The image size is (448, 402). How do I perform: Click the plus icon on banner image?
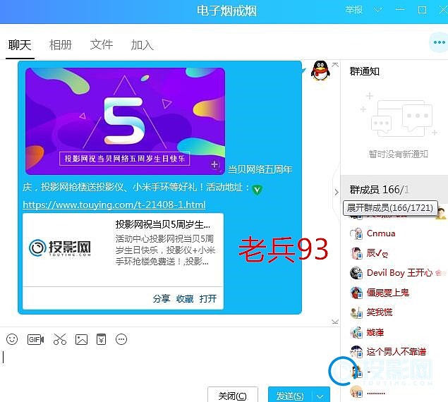coord(214,164)
